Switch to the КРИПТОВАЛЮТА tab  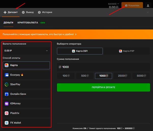coord(27,23)
